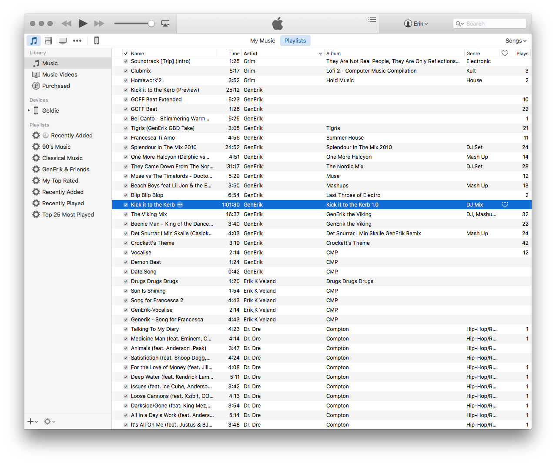Select the Blip Blip Blop song row

[322, 195]
